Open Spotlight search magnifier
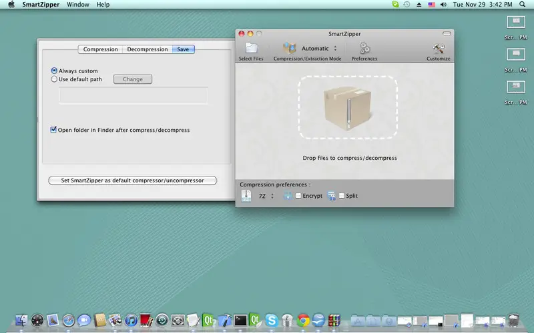Screen dimensions: 534x333 point(523,5)
